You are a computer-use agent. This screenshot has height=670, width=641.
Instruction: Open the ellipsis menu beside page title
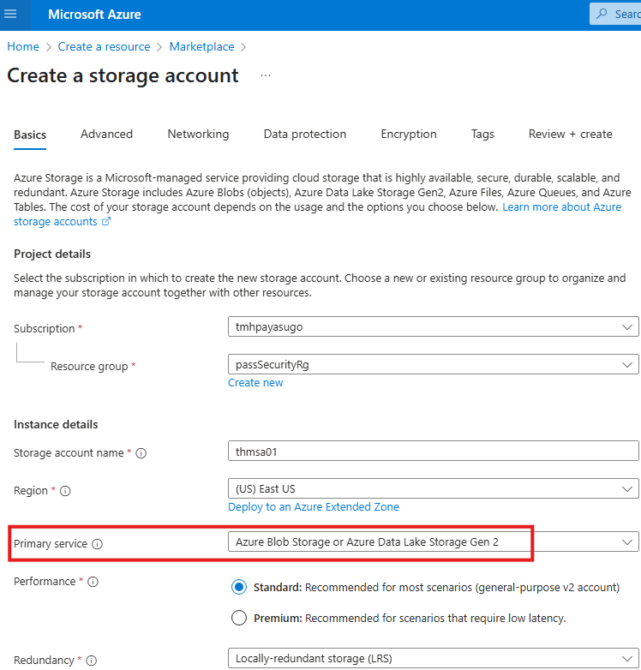[x=266, y=75]
